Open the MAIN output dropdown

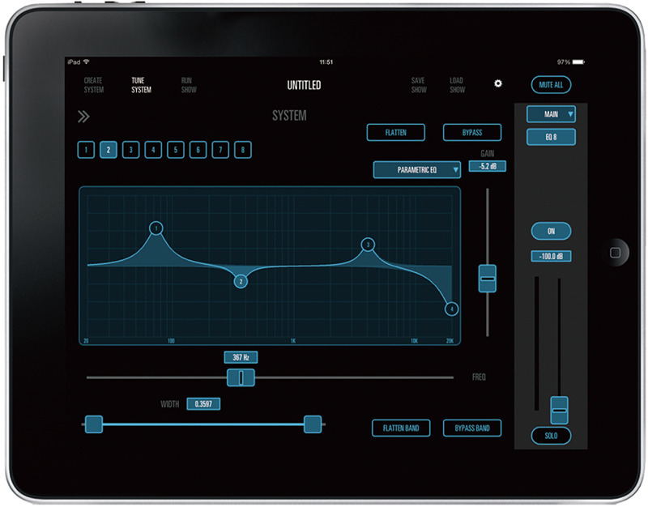(551, 114)
